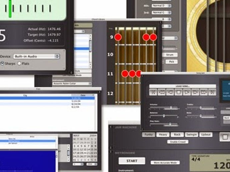This screenshot has width=230, height=172.
Task: Select the Flats radio button in tuner
Action: pos(19,63)
